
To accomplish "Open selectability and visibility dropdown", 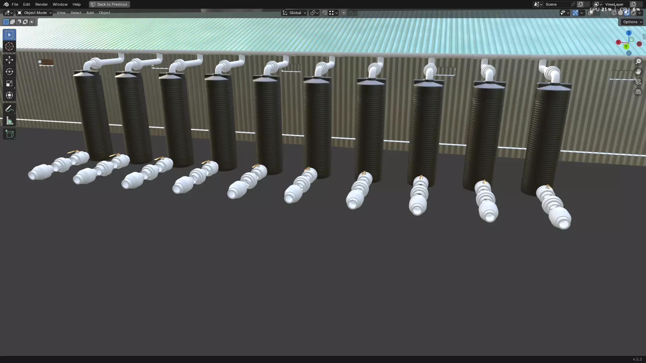I will click(x=565, y=13).
